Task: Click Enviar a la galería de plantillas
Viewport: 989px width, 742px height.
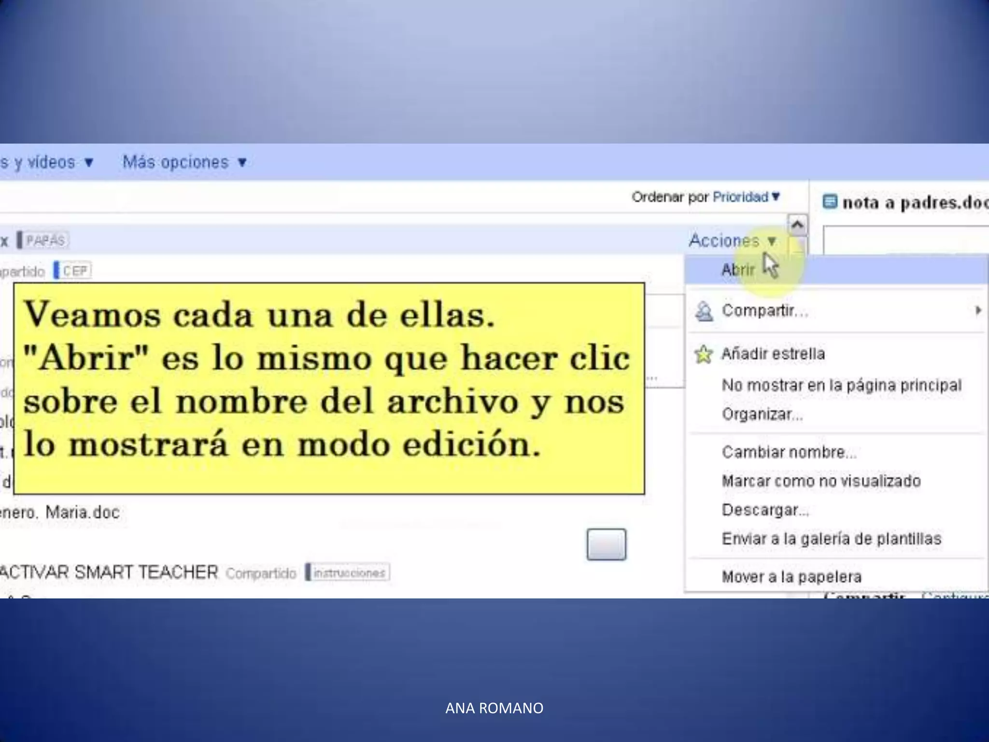Action: (x=831, y=539)
